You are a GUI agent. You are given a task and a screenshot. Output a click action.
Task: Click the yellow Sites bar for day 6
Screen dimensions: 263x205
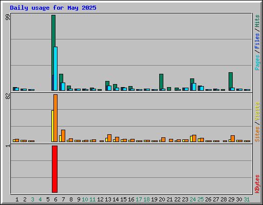pos(52,126)
